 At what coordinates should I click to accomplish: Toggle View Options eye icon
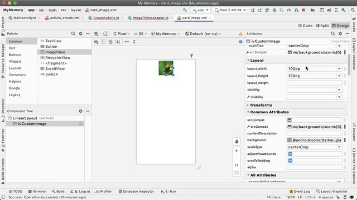click(96, 42)
